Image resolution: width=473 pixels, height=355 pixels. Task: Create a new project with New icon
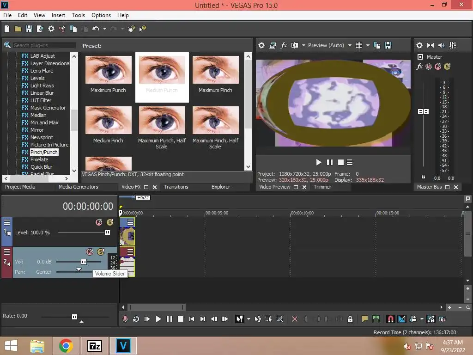[x=7, y=29]
